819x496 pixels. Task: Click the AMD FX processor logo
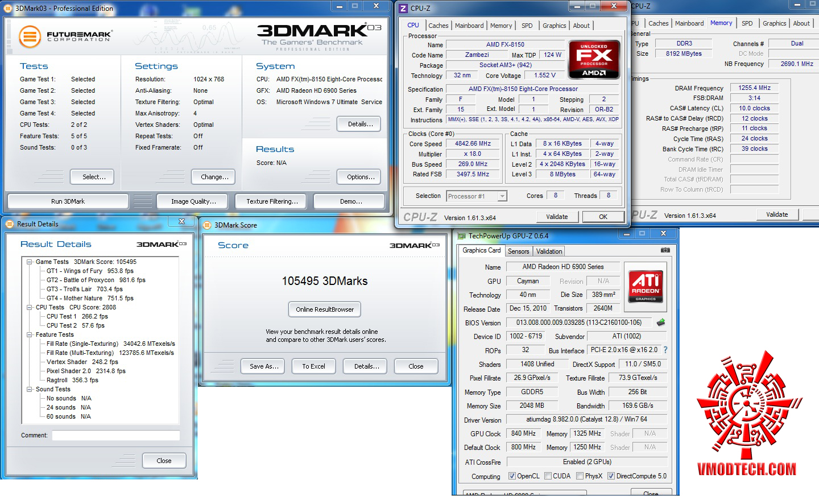(594, 59)
